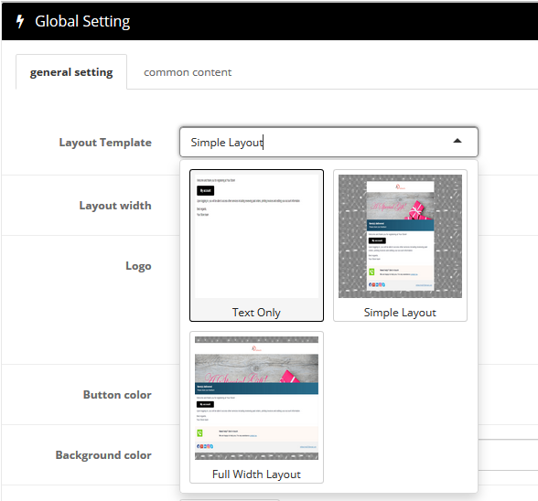Choose the Simple Layout template preview
This screenshot has width=538, height=501.
pyautogui.click(x=400, y=236)
